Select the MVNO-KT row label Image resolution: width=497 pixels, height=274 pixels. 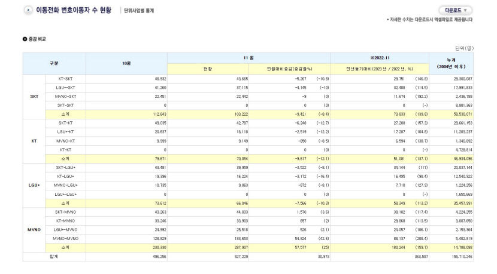pyautogui.click(x=66, y=141)
